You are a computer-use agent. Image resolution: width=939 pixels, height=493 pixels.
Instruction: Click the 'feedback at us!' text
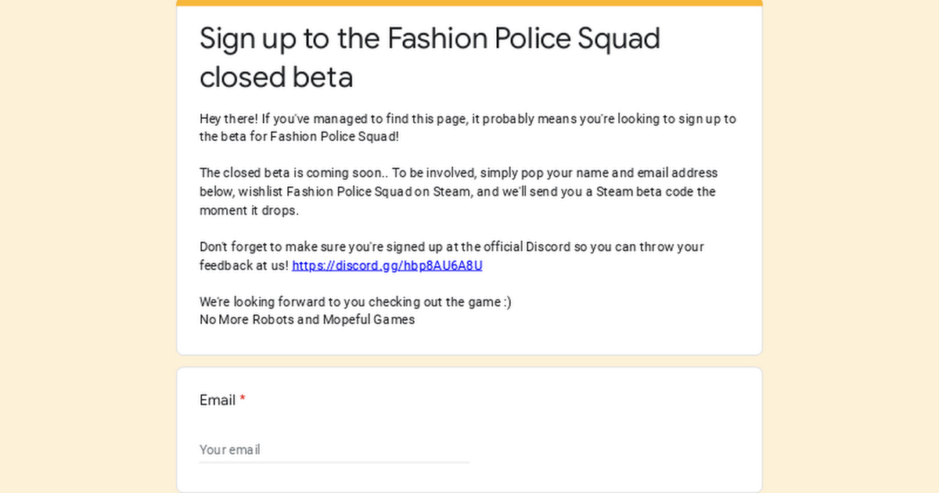244,265
